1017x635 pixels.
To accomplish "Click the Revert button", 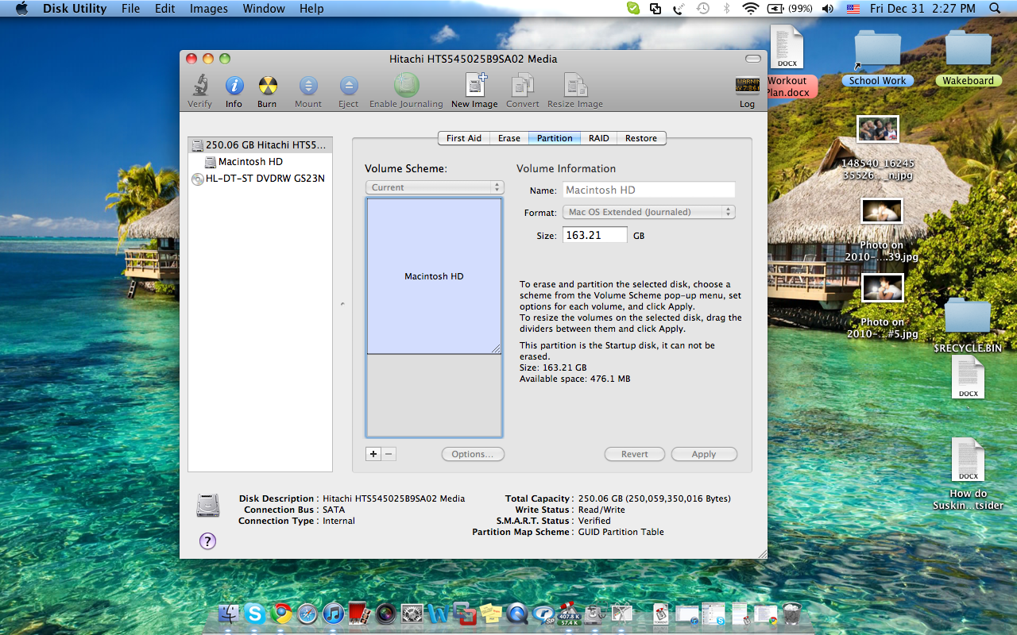I will [635, 454].
